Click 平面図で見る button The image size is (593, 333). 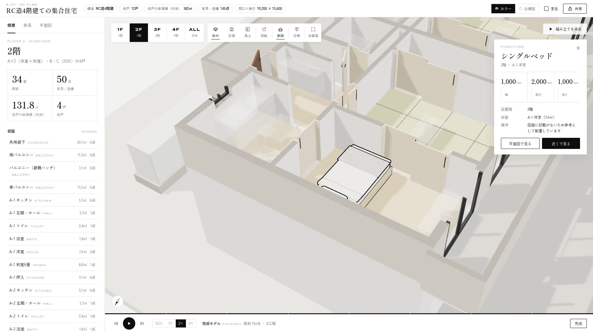(x=520, y=143)
